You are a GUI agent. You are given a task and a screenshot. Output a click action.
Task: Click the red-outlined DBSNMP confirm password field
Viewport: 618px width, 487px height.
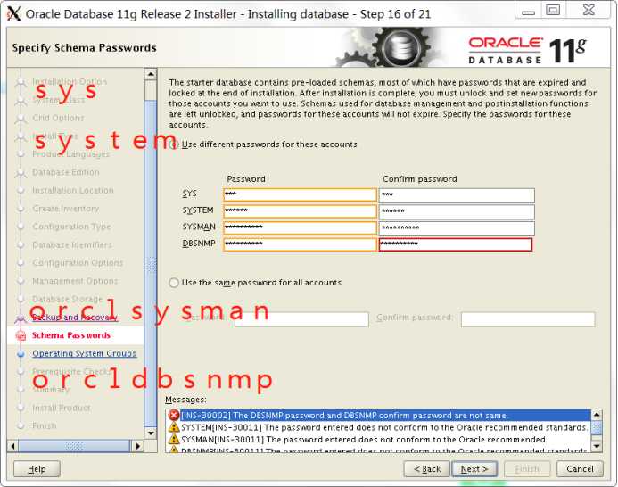(x=456, y=244)
